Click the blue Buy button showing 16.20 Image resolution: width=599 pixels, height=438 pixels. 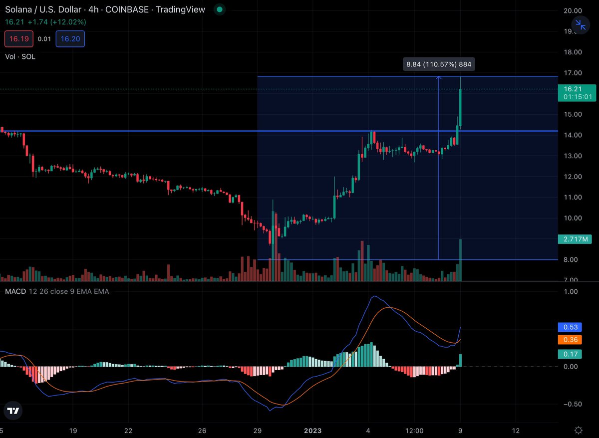[70, 38]
